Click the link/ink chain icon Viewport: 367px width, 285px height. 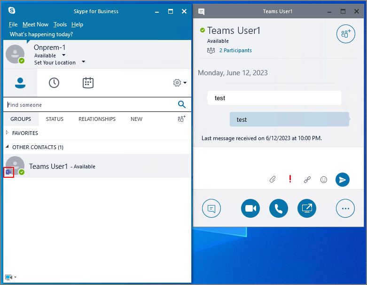[307, 180]
